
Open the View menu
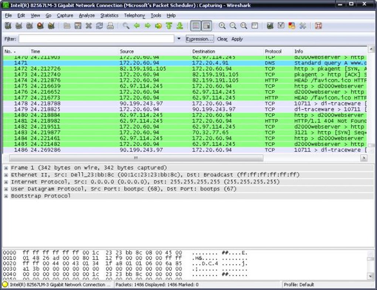(x=35, y=16)
